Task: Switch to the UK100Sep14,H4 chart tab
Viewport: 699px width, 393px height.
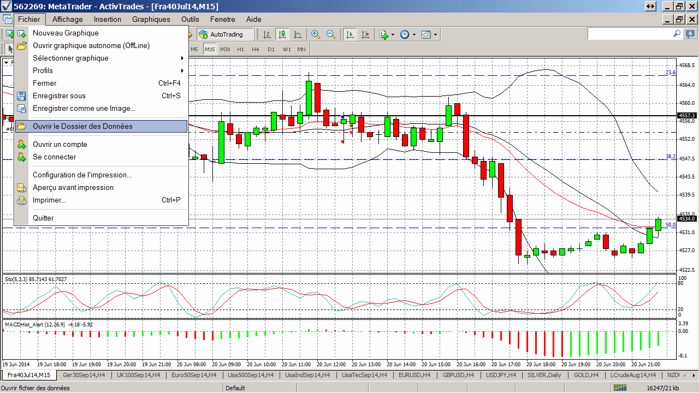Action: click(x=138, y=376)
